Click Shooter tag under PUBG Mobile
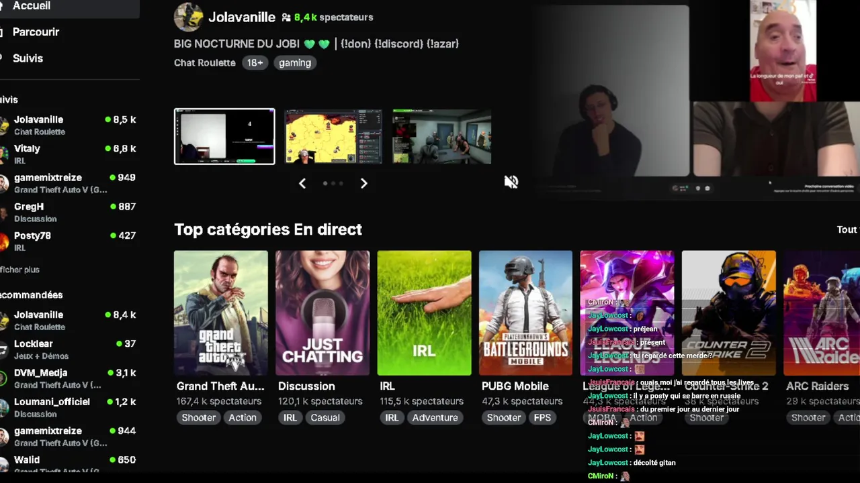Viewport: 860px width, 483px height. [504, 417]
